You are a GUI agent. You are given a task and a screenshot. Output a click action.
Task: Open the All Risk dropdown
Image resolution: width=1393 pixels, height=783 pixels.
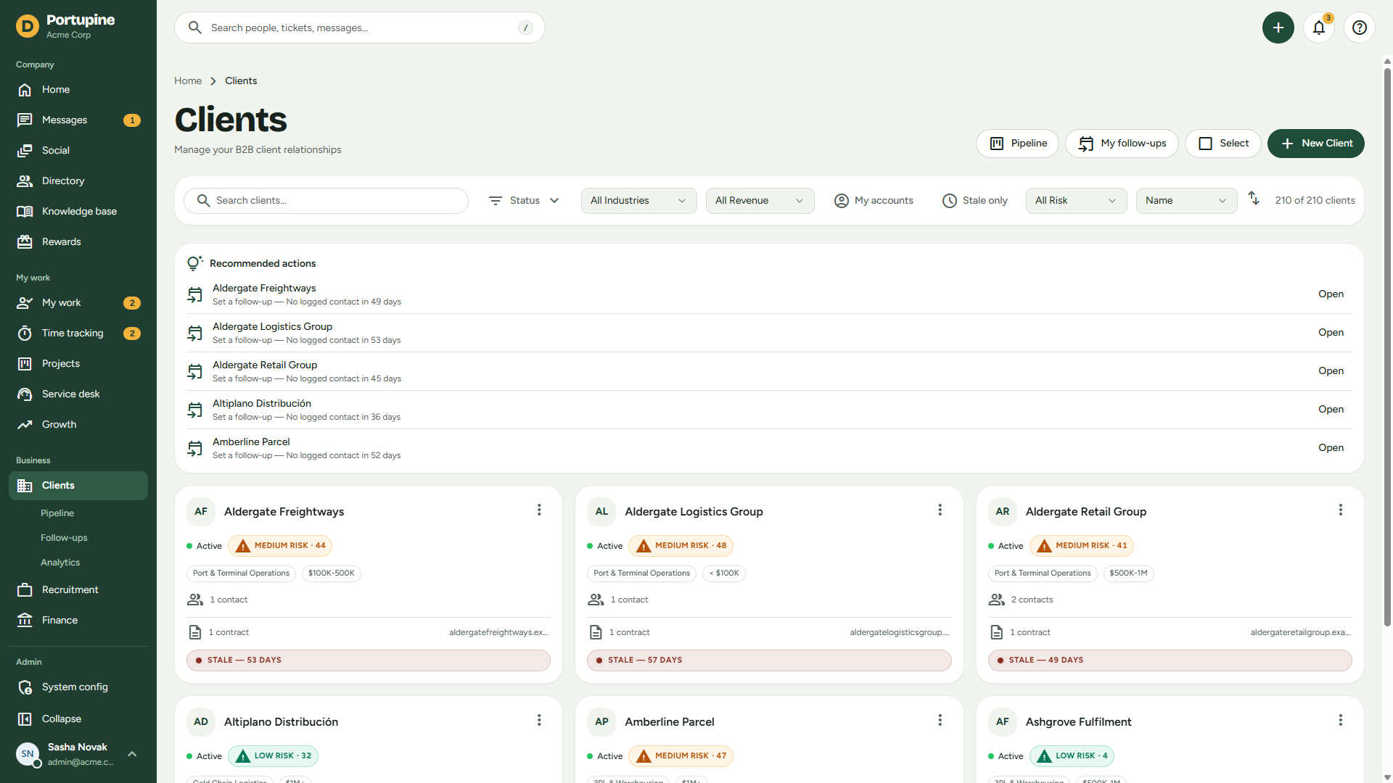[x=1076, y=201]
